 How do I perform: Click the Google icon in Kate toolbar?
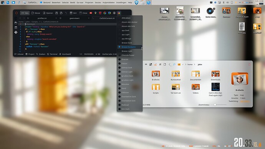click(105, 13)
